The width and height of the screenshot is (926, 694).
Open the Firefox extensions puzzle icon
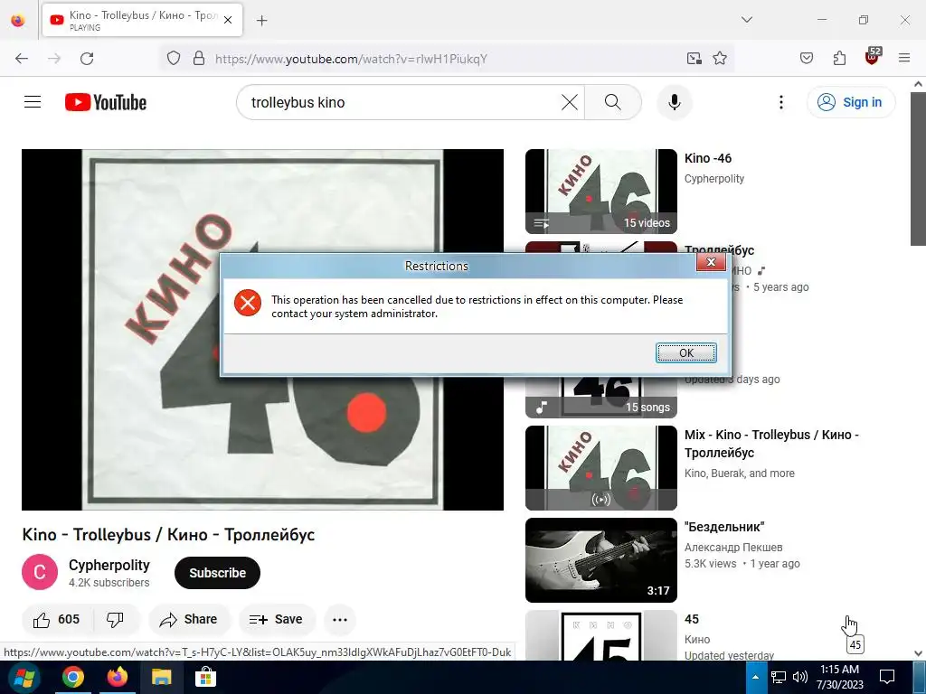[x=839, y=59]
